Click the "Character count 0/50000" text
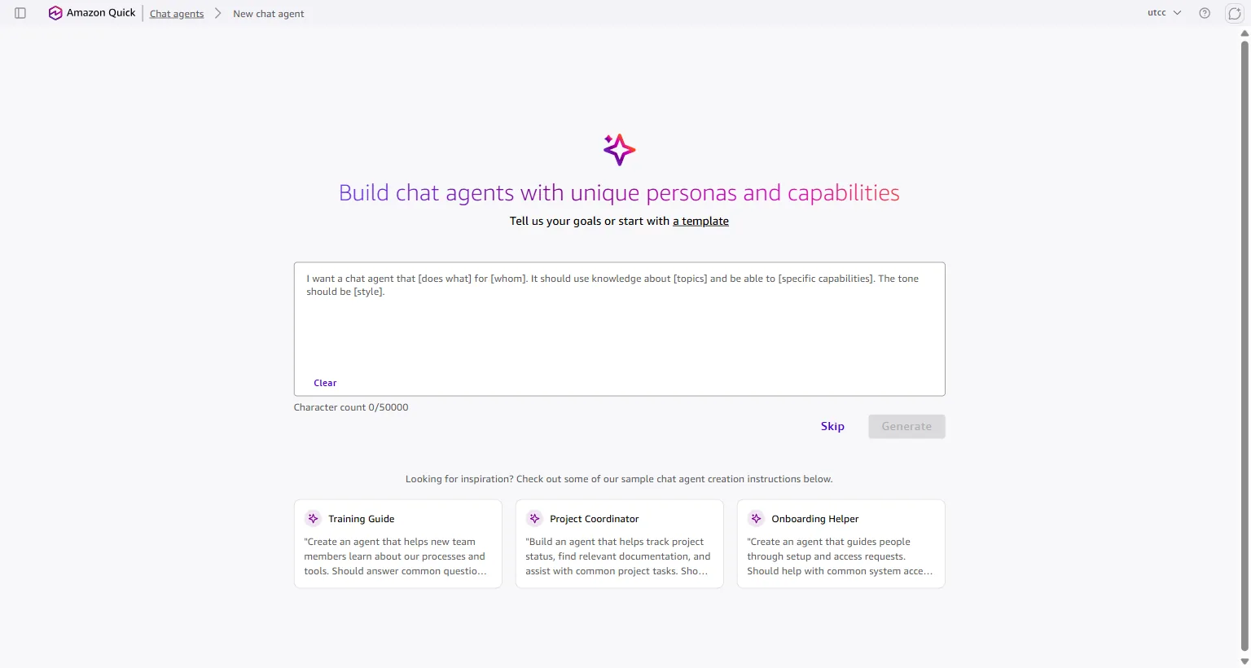 (351, 407)
